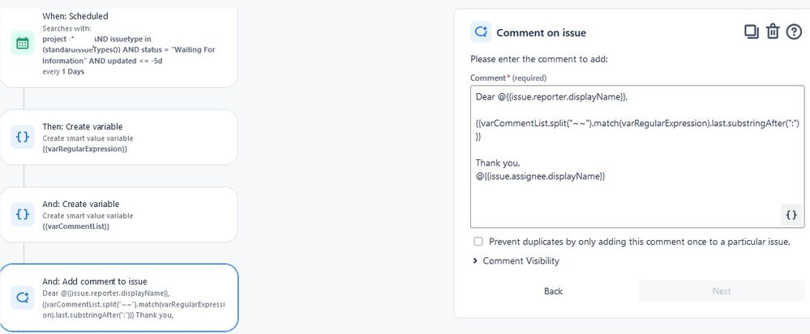Click inside the Comment text area
The height and width of the screenshot is (334, 810).
tap(637, 157)
